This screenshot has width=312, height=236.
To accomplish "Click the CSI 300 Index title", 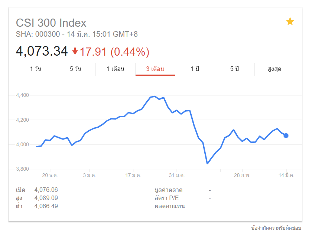I will [51, 23].
